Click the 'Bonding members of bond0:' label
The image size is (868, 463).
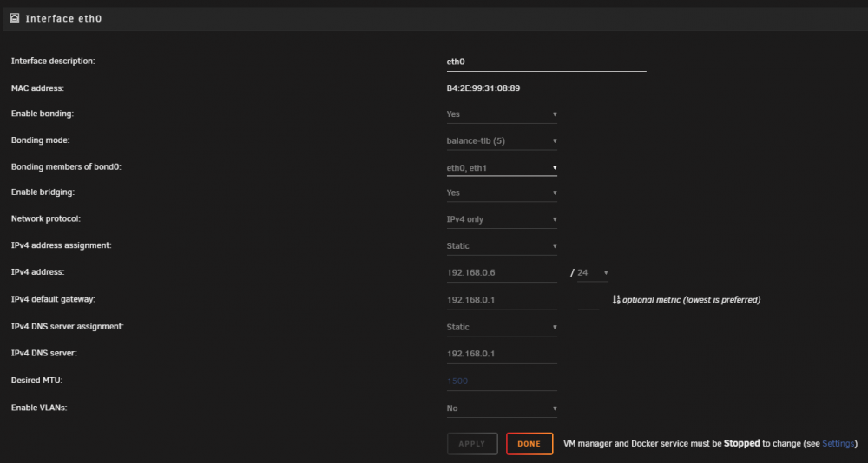tap(67, 166)
